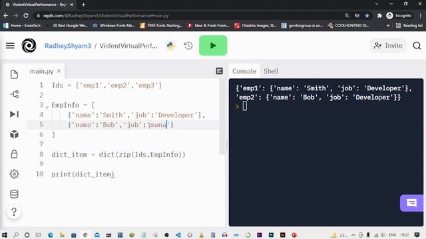
Task: Open the COOLHUNTING bookmark
Action: coord(349,25)
